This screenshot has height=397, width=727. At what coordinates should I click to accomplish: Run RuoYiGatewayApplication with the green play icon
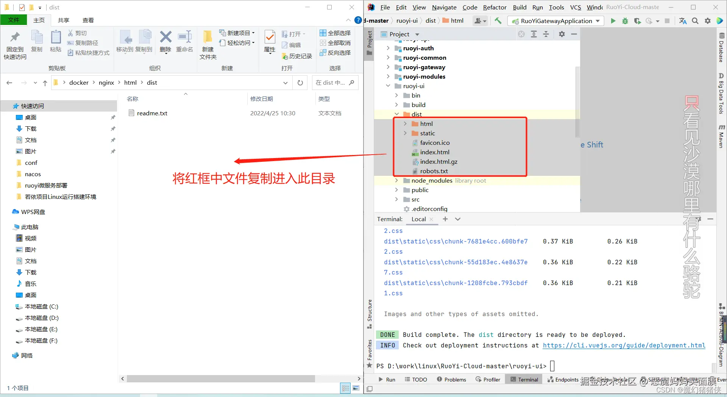tap(613, 21)
